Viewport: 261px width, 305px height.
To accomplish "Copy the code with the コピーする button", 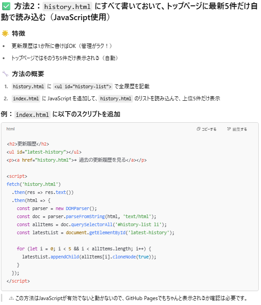I will (206, 129).
